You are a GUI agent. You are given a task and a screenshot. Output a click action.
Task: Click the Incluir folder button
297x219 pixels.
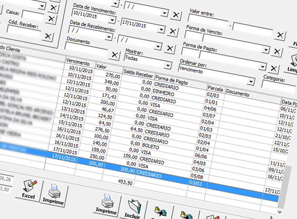[133, 209]
